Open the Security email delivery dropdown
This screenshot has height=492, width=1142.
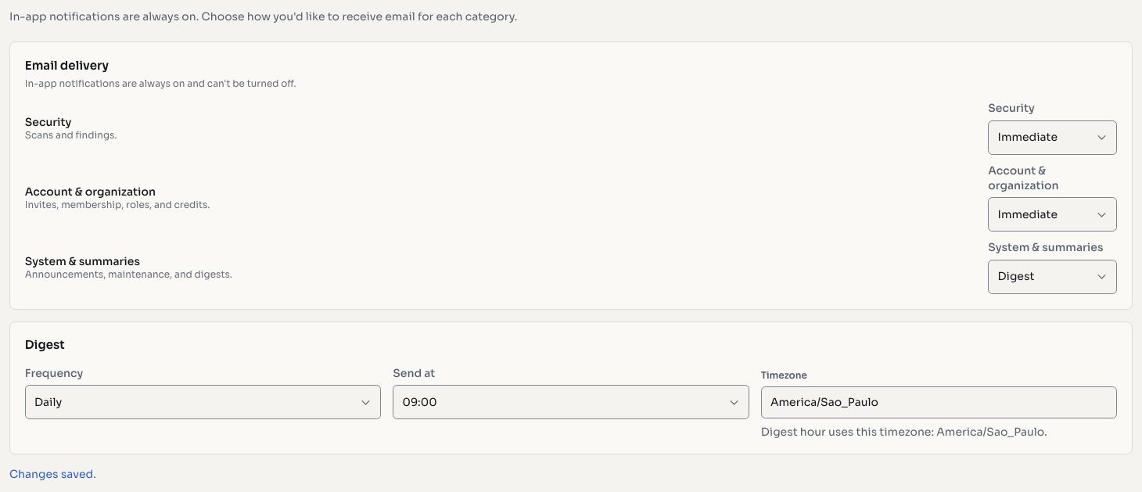[x=1052, y=137]
